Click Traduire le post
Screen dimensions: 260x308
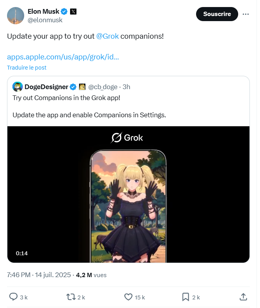point(27,68)
